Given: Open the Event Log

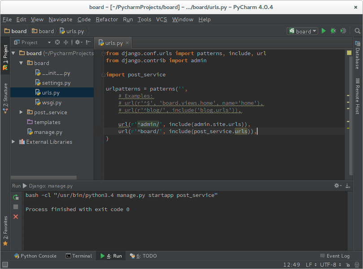Looking at the screenshot, I should tap(335, 256).
